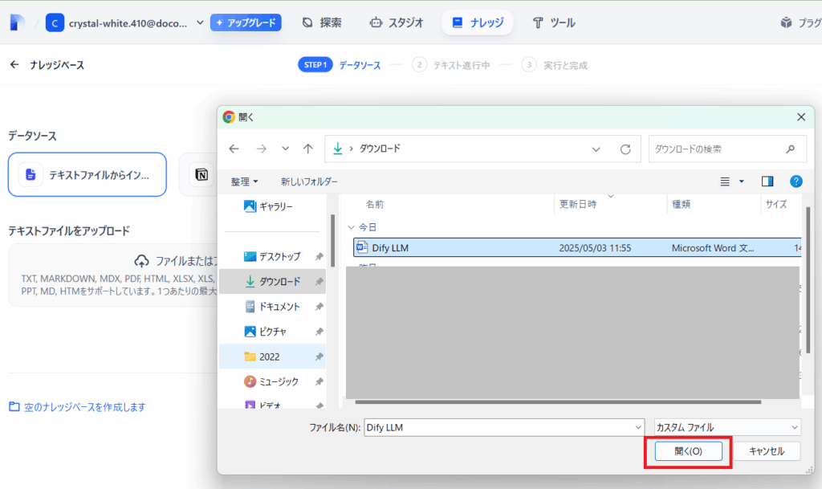The image size is (822, 489).
Task: Select the テキストファイルからインポート data source card
Action: click(x=87, y=174)
